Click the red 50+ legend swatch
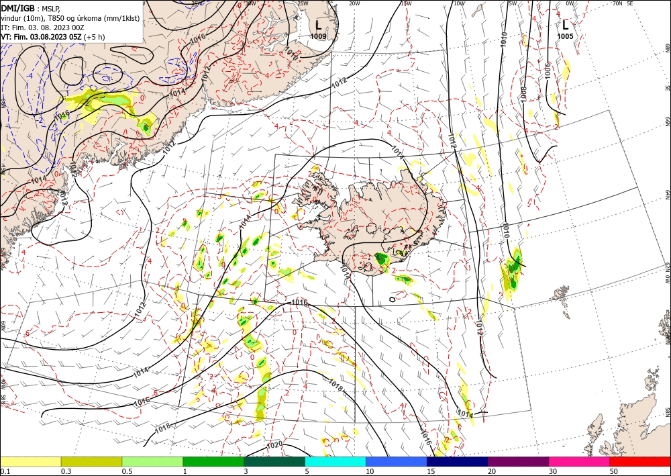The height and width of the screenshot is (476, 671). click(x=640, y=462)
